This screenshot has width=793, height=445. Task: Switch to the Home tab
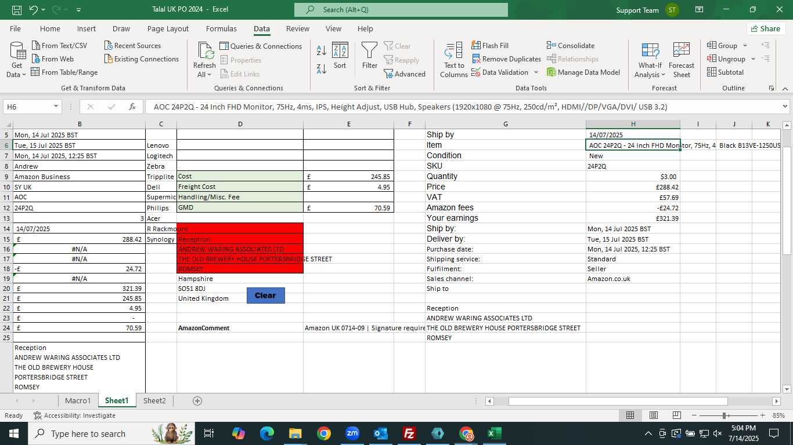pos(50,28)
